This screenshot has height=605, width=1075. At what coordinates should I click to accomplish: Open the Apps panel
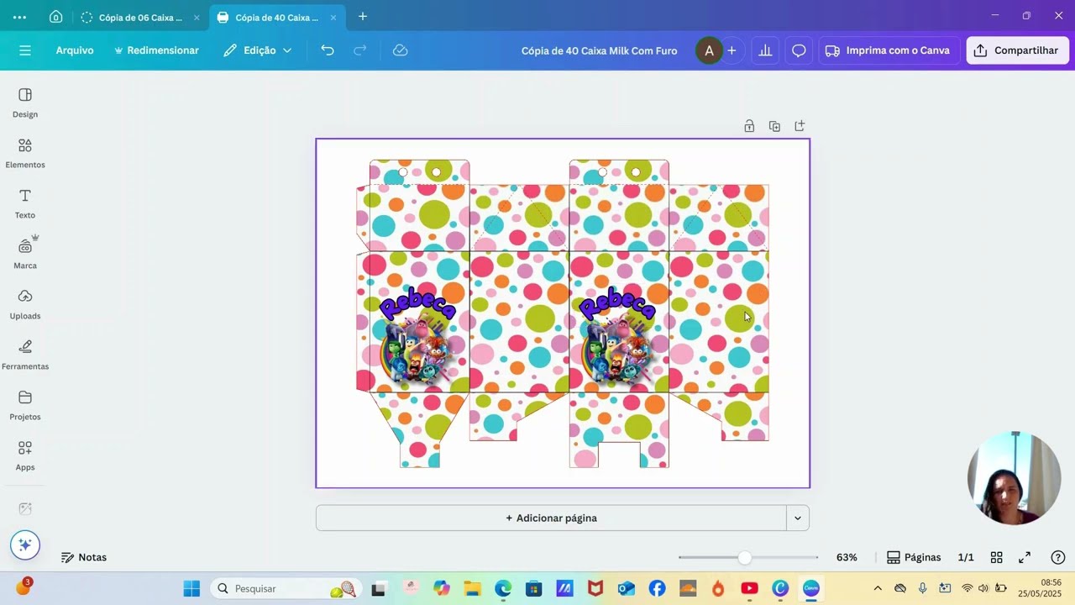point(25,455)
